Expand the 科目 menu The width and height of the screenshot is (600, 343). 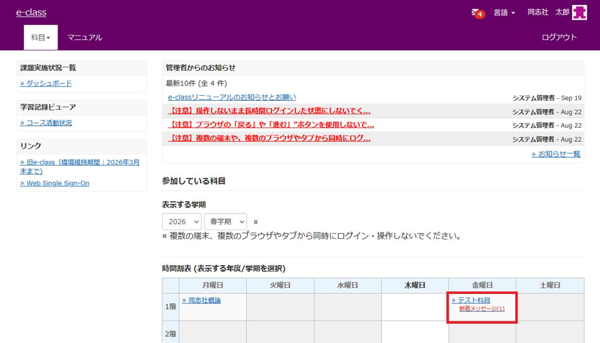41,37
